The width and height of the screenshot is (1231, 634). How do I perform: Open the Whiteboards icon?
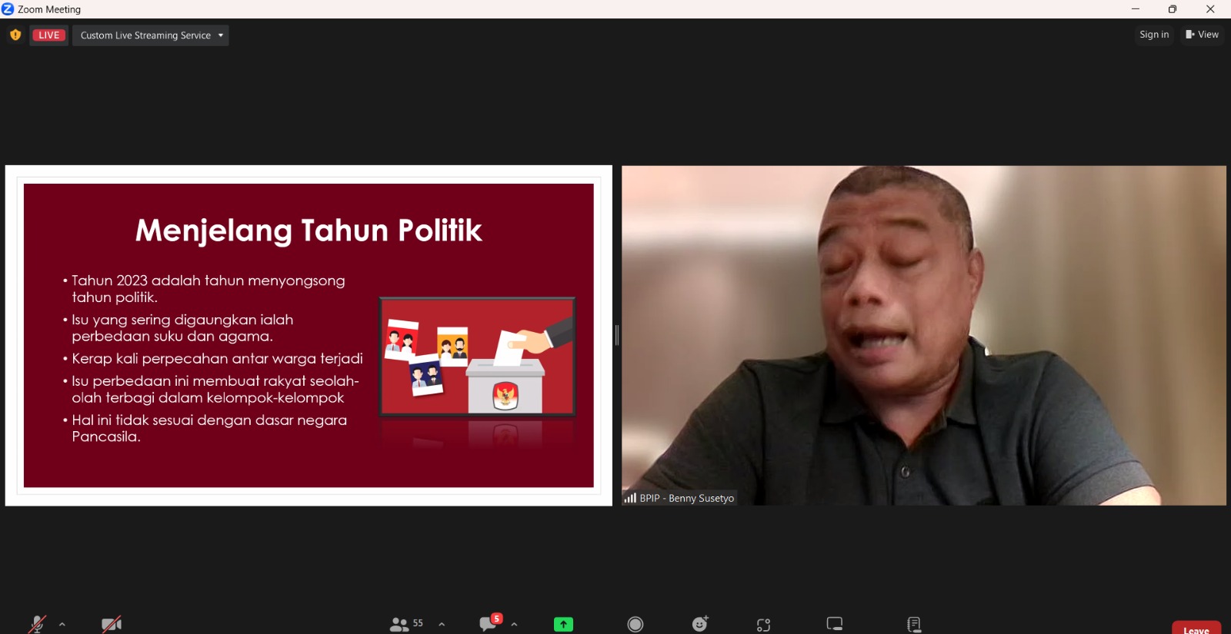pos(835,624)
